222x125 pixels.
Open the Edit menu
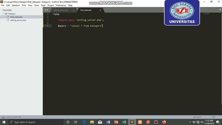click(x=8, y=6)
